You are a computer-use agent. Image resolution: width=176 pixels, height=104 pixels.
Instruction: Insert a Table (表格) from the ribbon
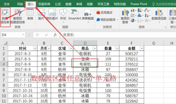(x=30, y=14)
